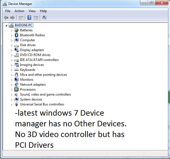Screen dimensions: 170x159
Task: Select the Batteries label
Action: point(26,30)
